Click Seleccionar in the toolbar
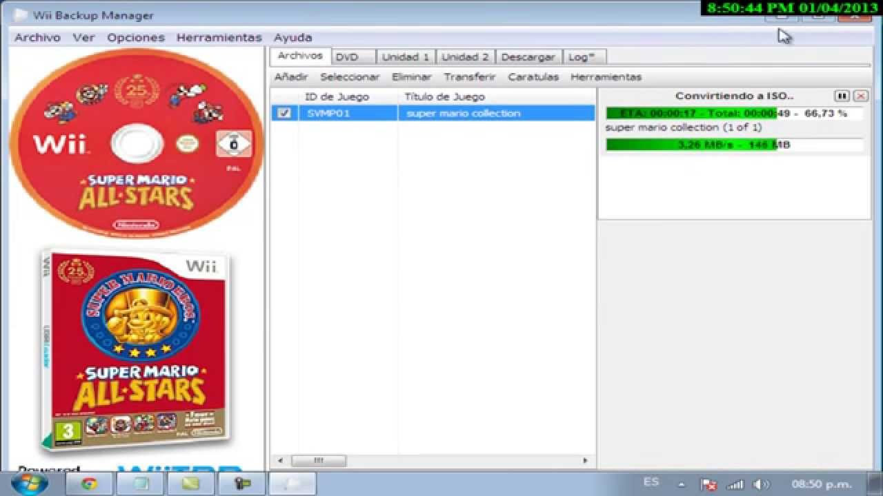The height and width of the screenshot is (496, 883). click(x=350, y=77)
